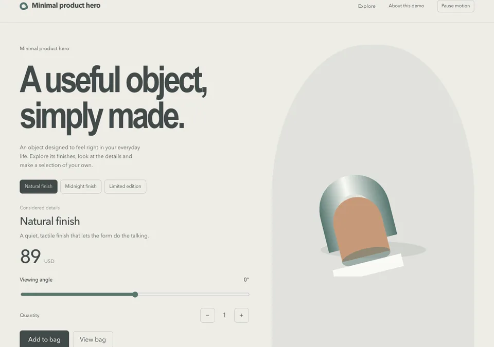Screen dimensions: 494x347
Task: Click the Considered details label
Action: tap(40, 208)
